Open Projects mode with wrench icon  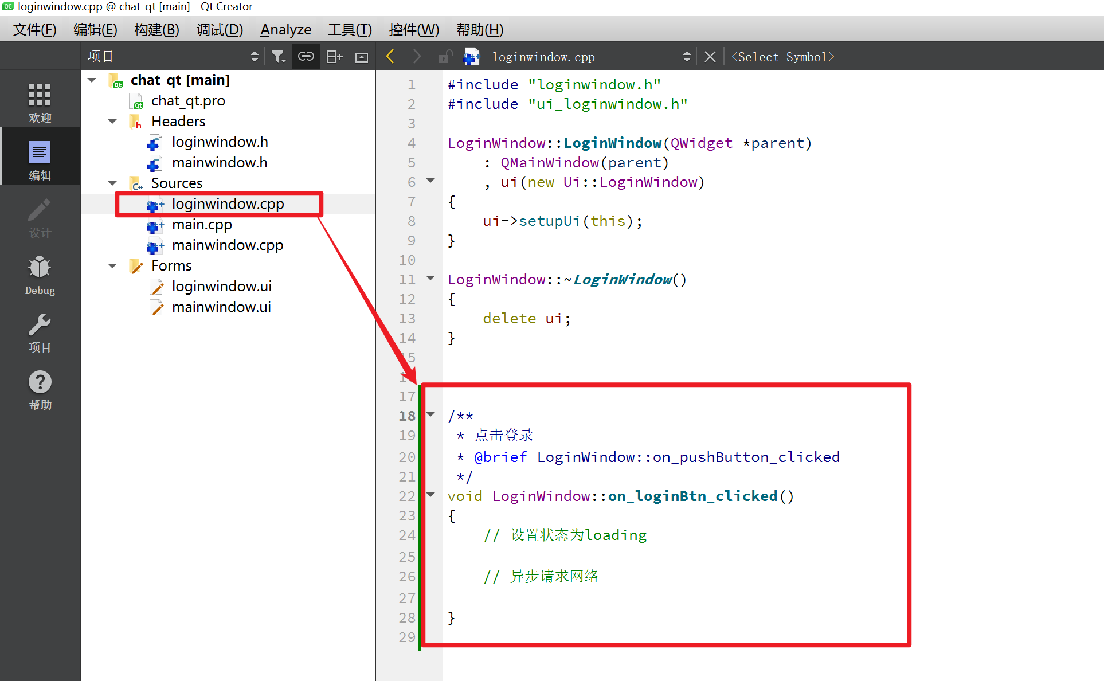point(40,332)
